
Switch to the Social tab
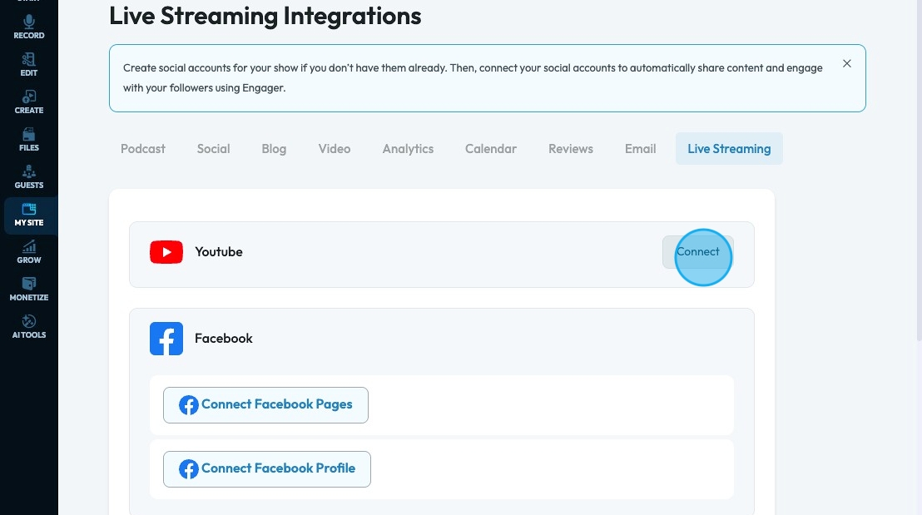[x=213, y=149]
